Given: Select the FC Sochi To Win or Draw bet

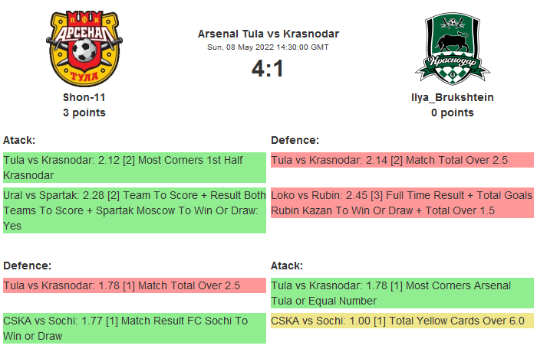Looking at the screenshot, I should [133, 328].
